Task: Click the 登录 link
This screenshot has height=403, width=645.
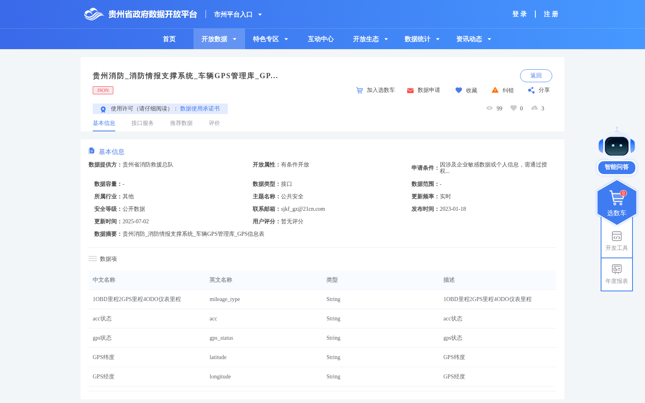Action: tap(520, 14)
